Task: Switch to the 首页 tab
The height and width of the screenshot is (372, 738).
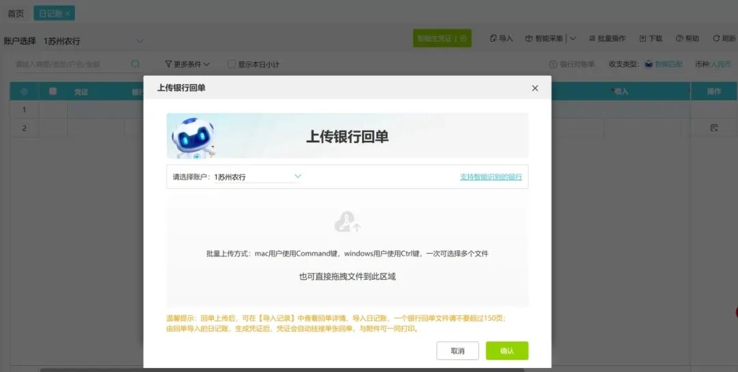Action: [x=16, y=14]
